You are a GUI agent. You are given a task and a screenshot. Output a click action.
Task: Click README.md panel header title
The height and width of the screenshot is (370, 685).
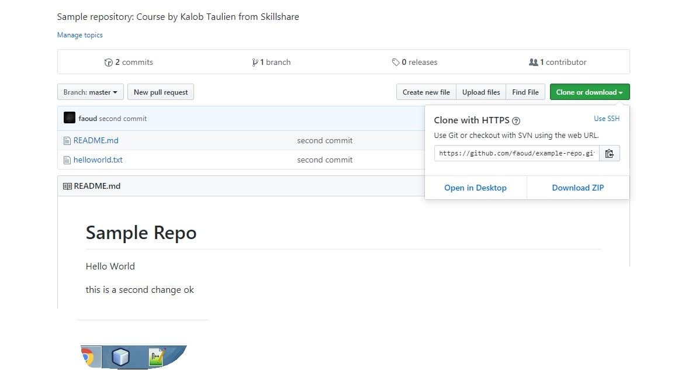tap(97, 186)
